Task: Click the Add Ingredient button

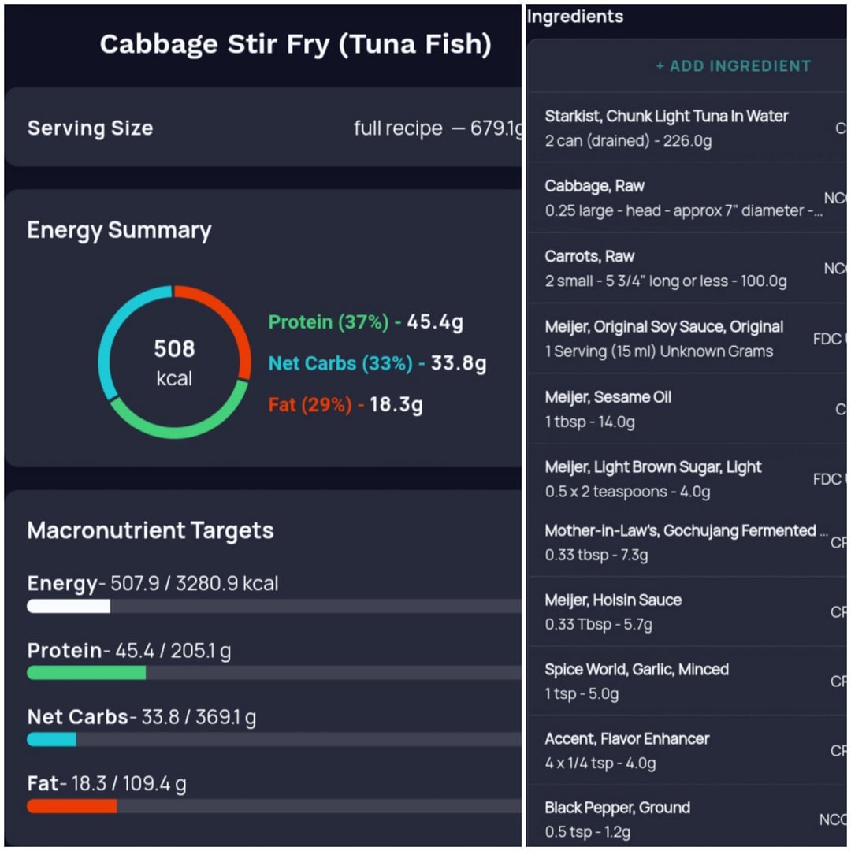Action: [733, 66]
